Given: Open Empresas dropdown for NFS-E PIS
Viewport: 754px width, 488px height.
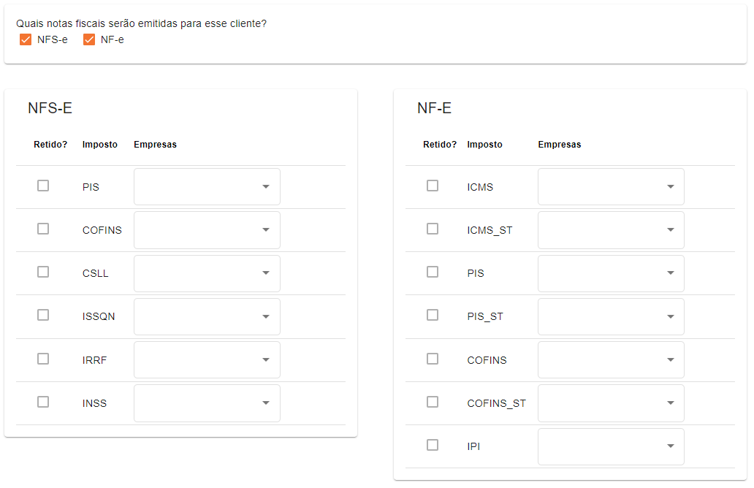Looking at the screenshot, I should click(x=207, y=187).
